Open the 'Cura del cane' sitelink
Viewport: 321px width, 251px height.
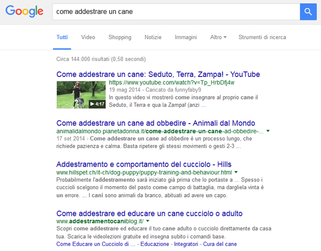pos(220,244)
